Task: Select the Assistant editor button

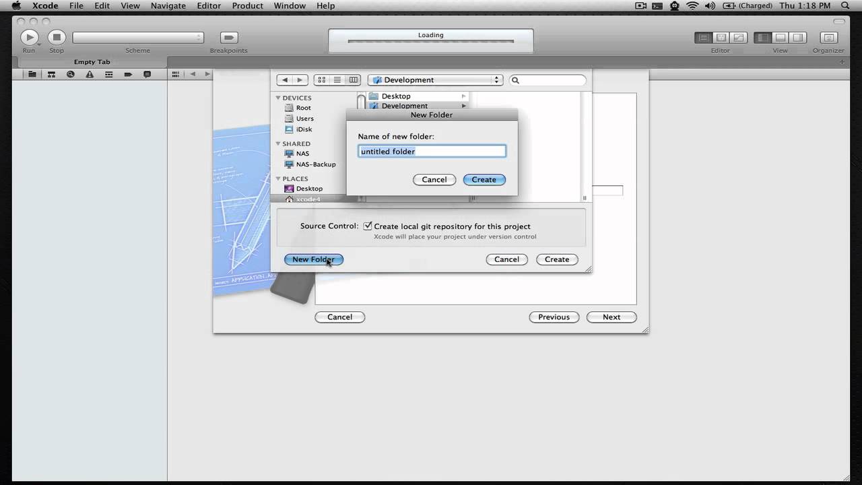Action: [x=721, y=38]
